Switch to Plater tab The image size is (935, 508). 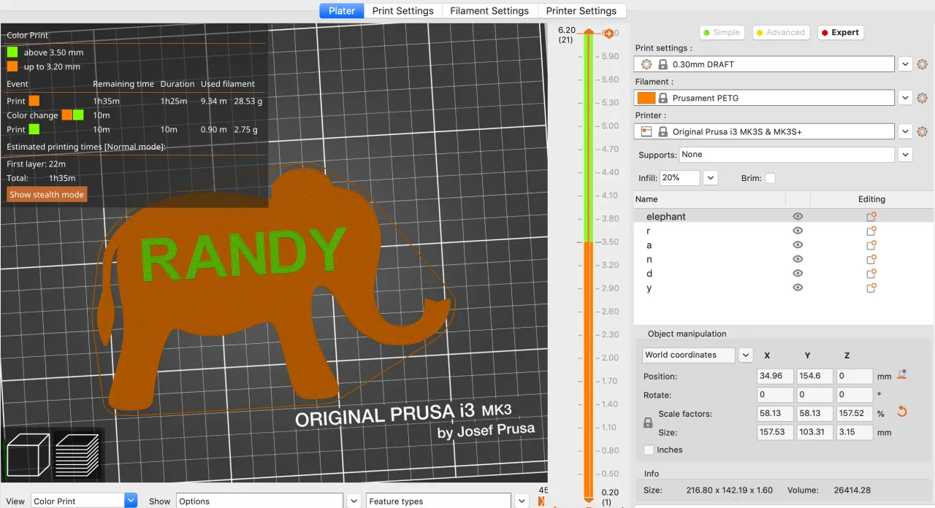(342, 11)
